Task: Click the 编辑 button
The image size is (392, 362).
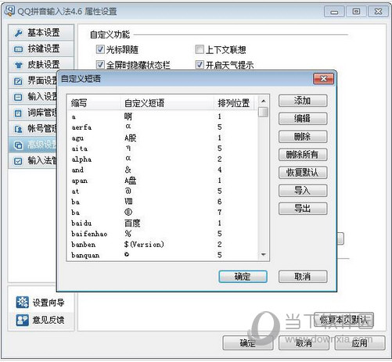Action: [x=303, y=119]
